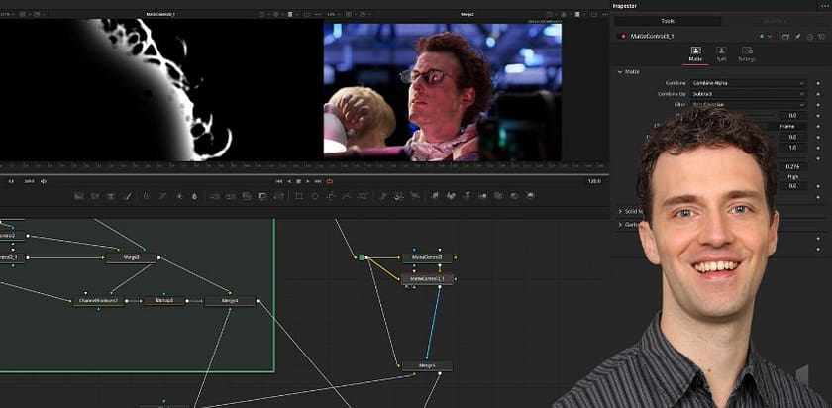Play the composition in reverse

pos(289,181)
